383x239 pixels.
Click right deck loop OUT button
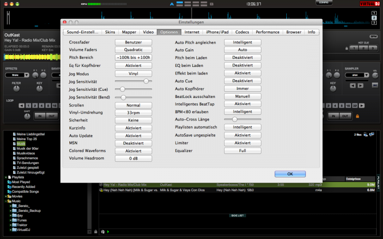pos(345,116)
